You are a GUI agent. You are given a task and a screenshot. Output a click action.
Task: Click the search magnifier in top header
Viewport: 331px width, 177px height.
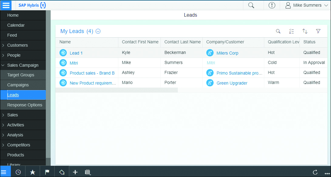pos(251,5)
